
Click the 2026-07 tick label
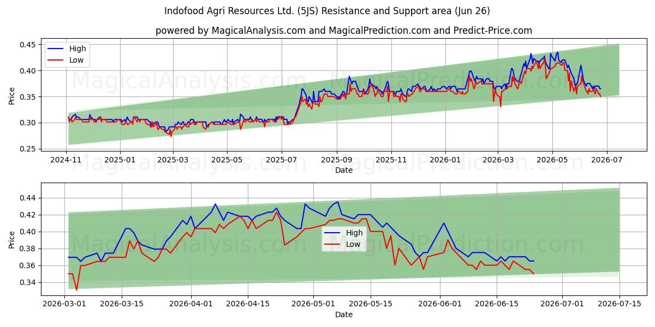[x=606, y=160]
